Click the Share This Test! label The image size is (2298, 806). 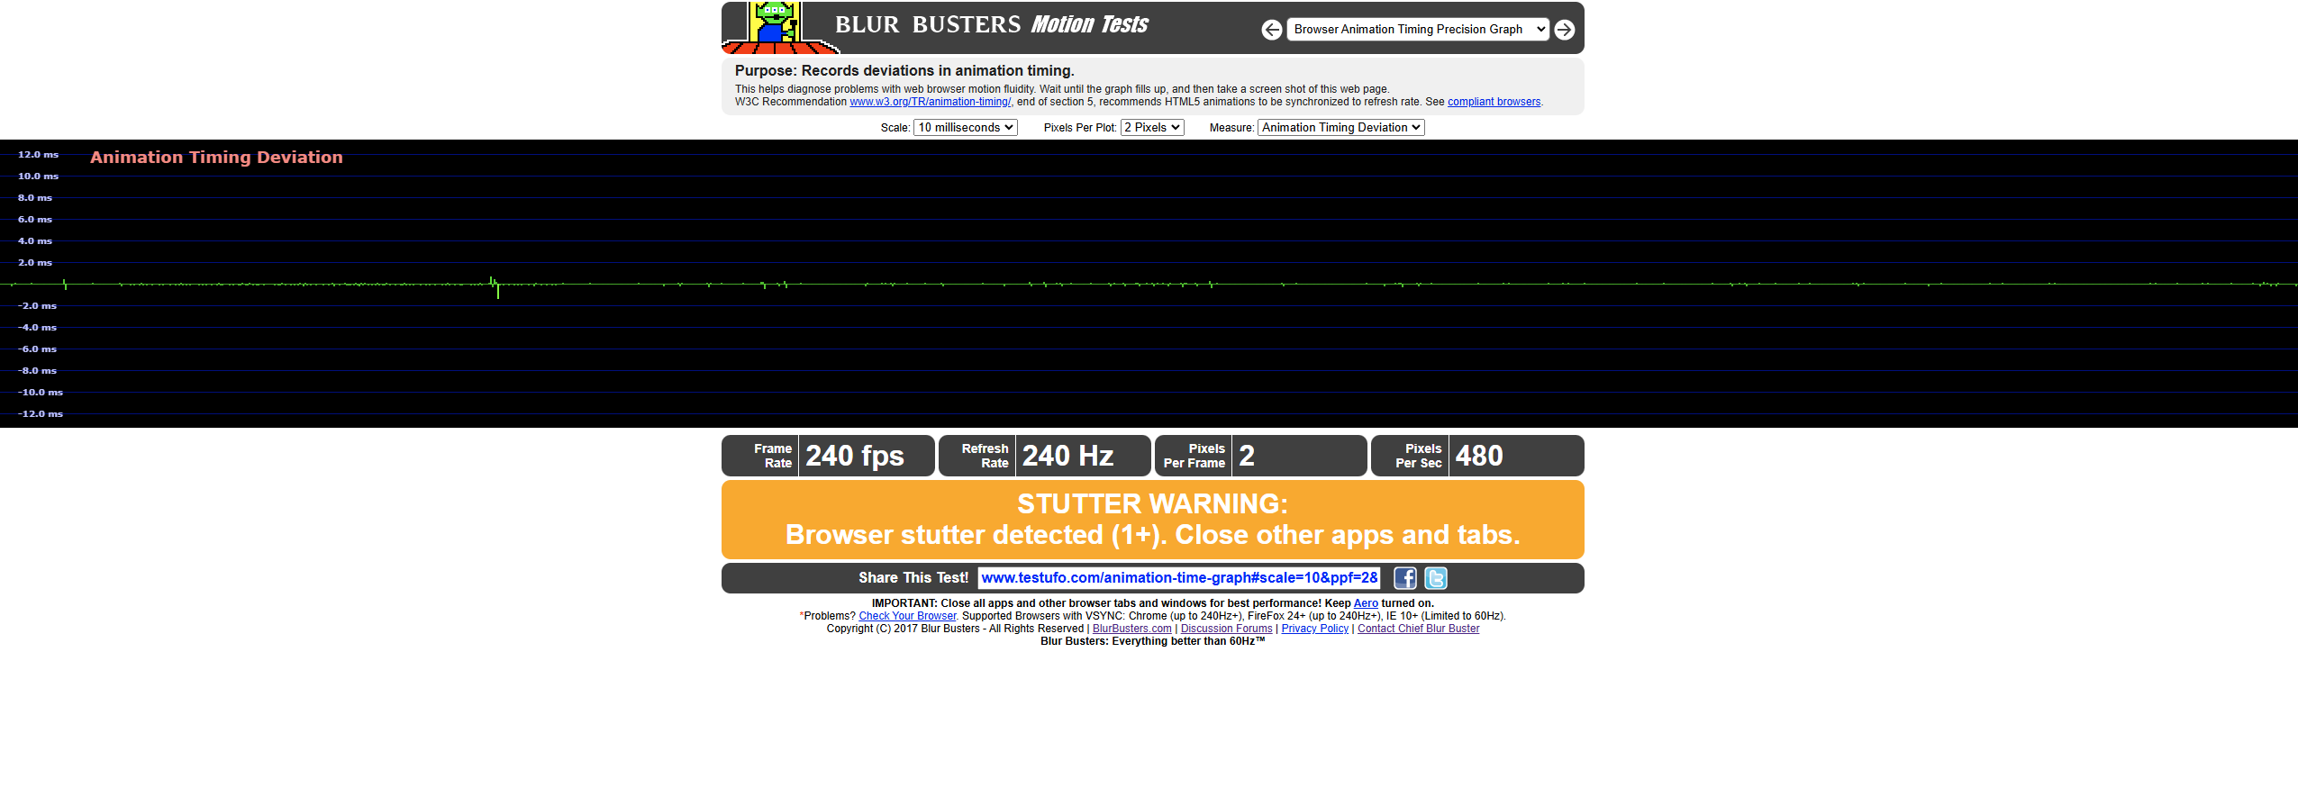[x=913, y=578]
